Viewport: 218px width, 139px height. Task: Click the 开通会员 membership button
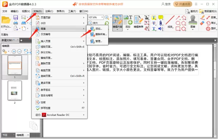[x=183, y=4]
